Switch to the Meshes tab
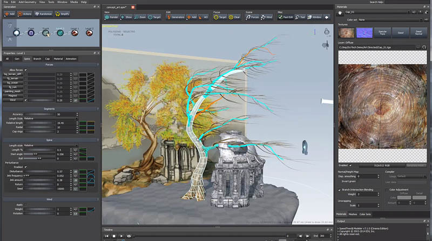432x241 pixels. click(353, 214)
